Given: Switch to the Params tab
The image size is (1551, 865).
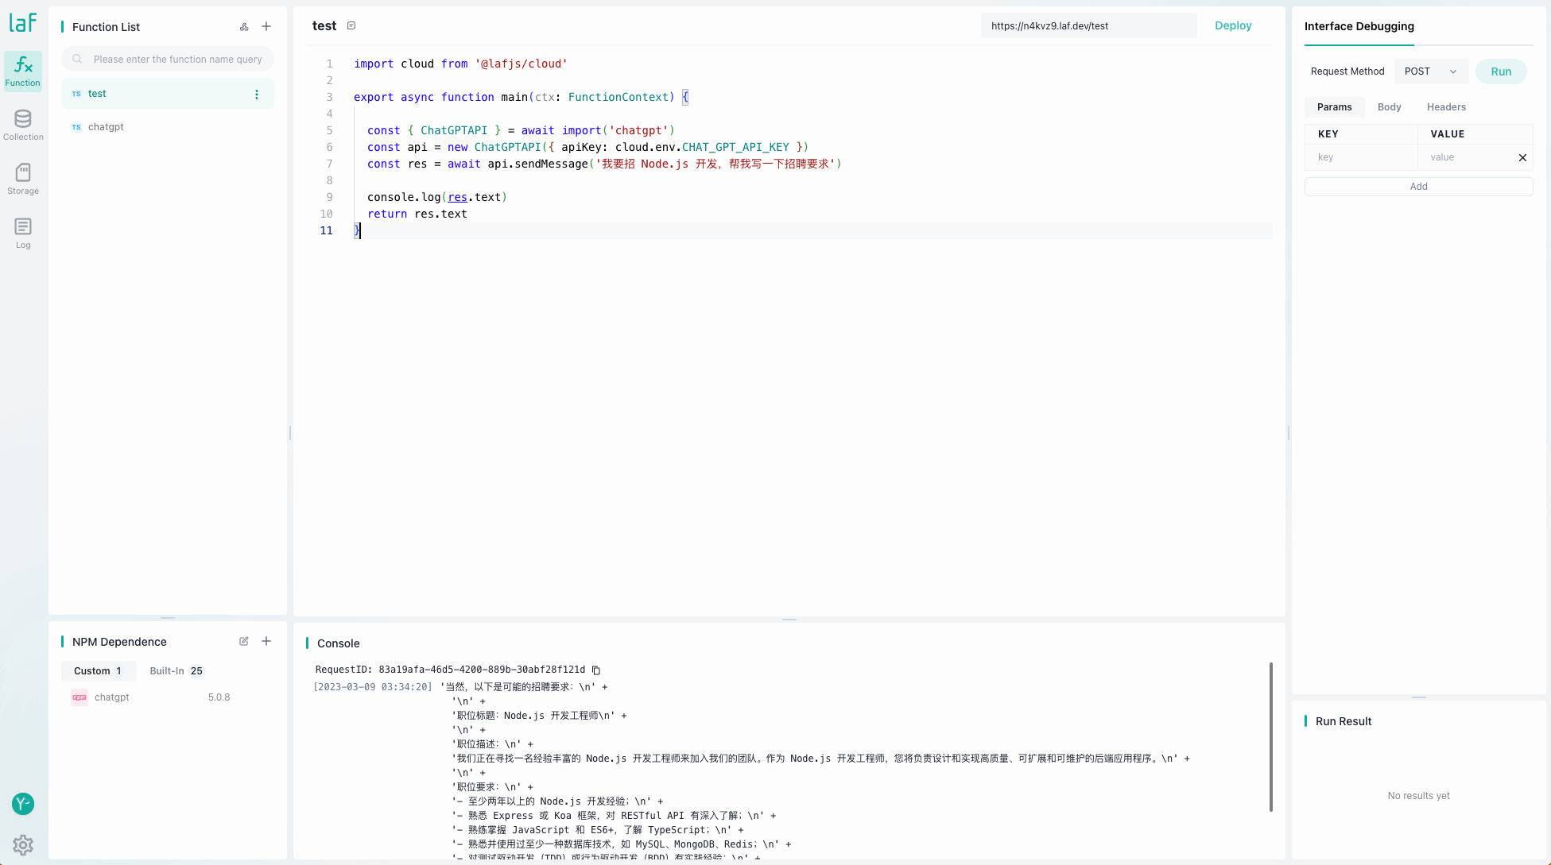Looking at the screenshot, I should coord(1334,107).
